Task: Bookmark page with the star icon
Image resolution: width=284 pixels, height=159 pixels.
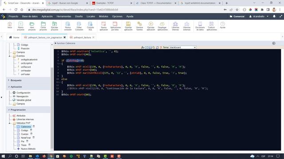Action: tap(237, 10)
